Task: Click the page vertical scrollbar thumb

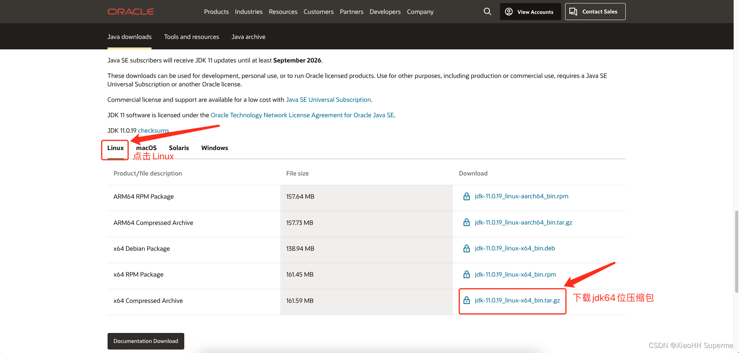Action: click(x=736, y=252)
